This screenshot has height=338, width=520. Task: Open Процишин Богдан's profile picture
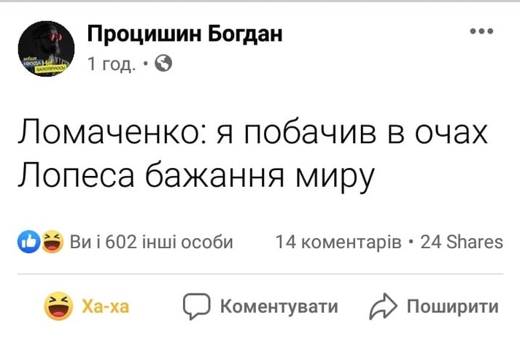coord(46,49)
